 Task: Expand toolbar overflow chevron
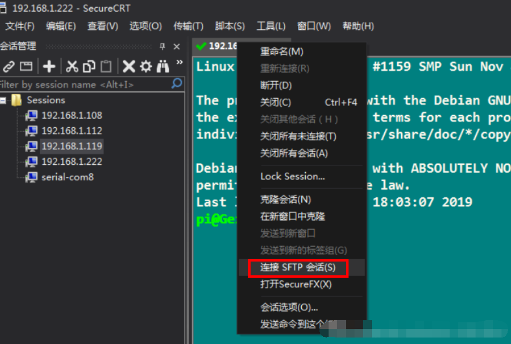point(179,62)
